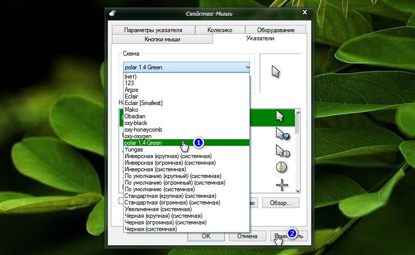Switch to the Колесико tab

pos(220,30)
